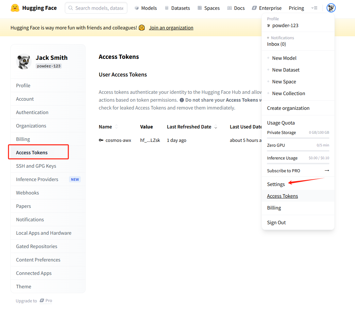The width and height of the screenshot is (355, 320).
Task: Select Organizations in sidebar
Action: (48, 126)
